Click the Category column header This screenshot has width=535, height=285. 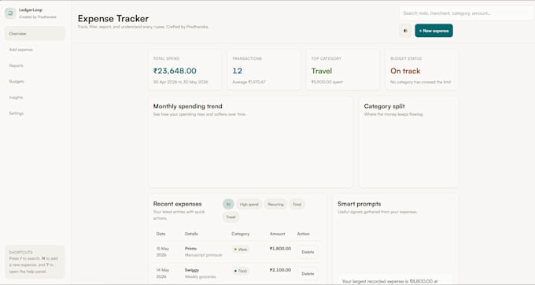(241, 234)
